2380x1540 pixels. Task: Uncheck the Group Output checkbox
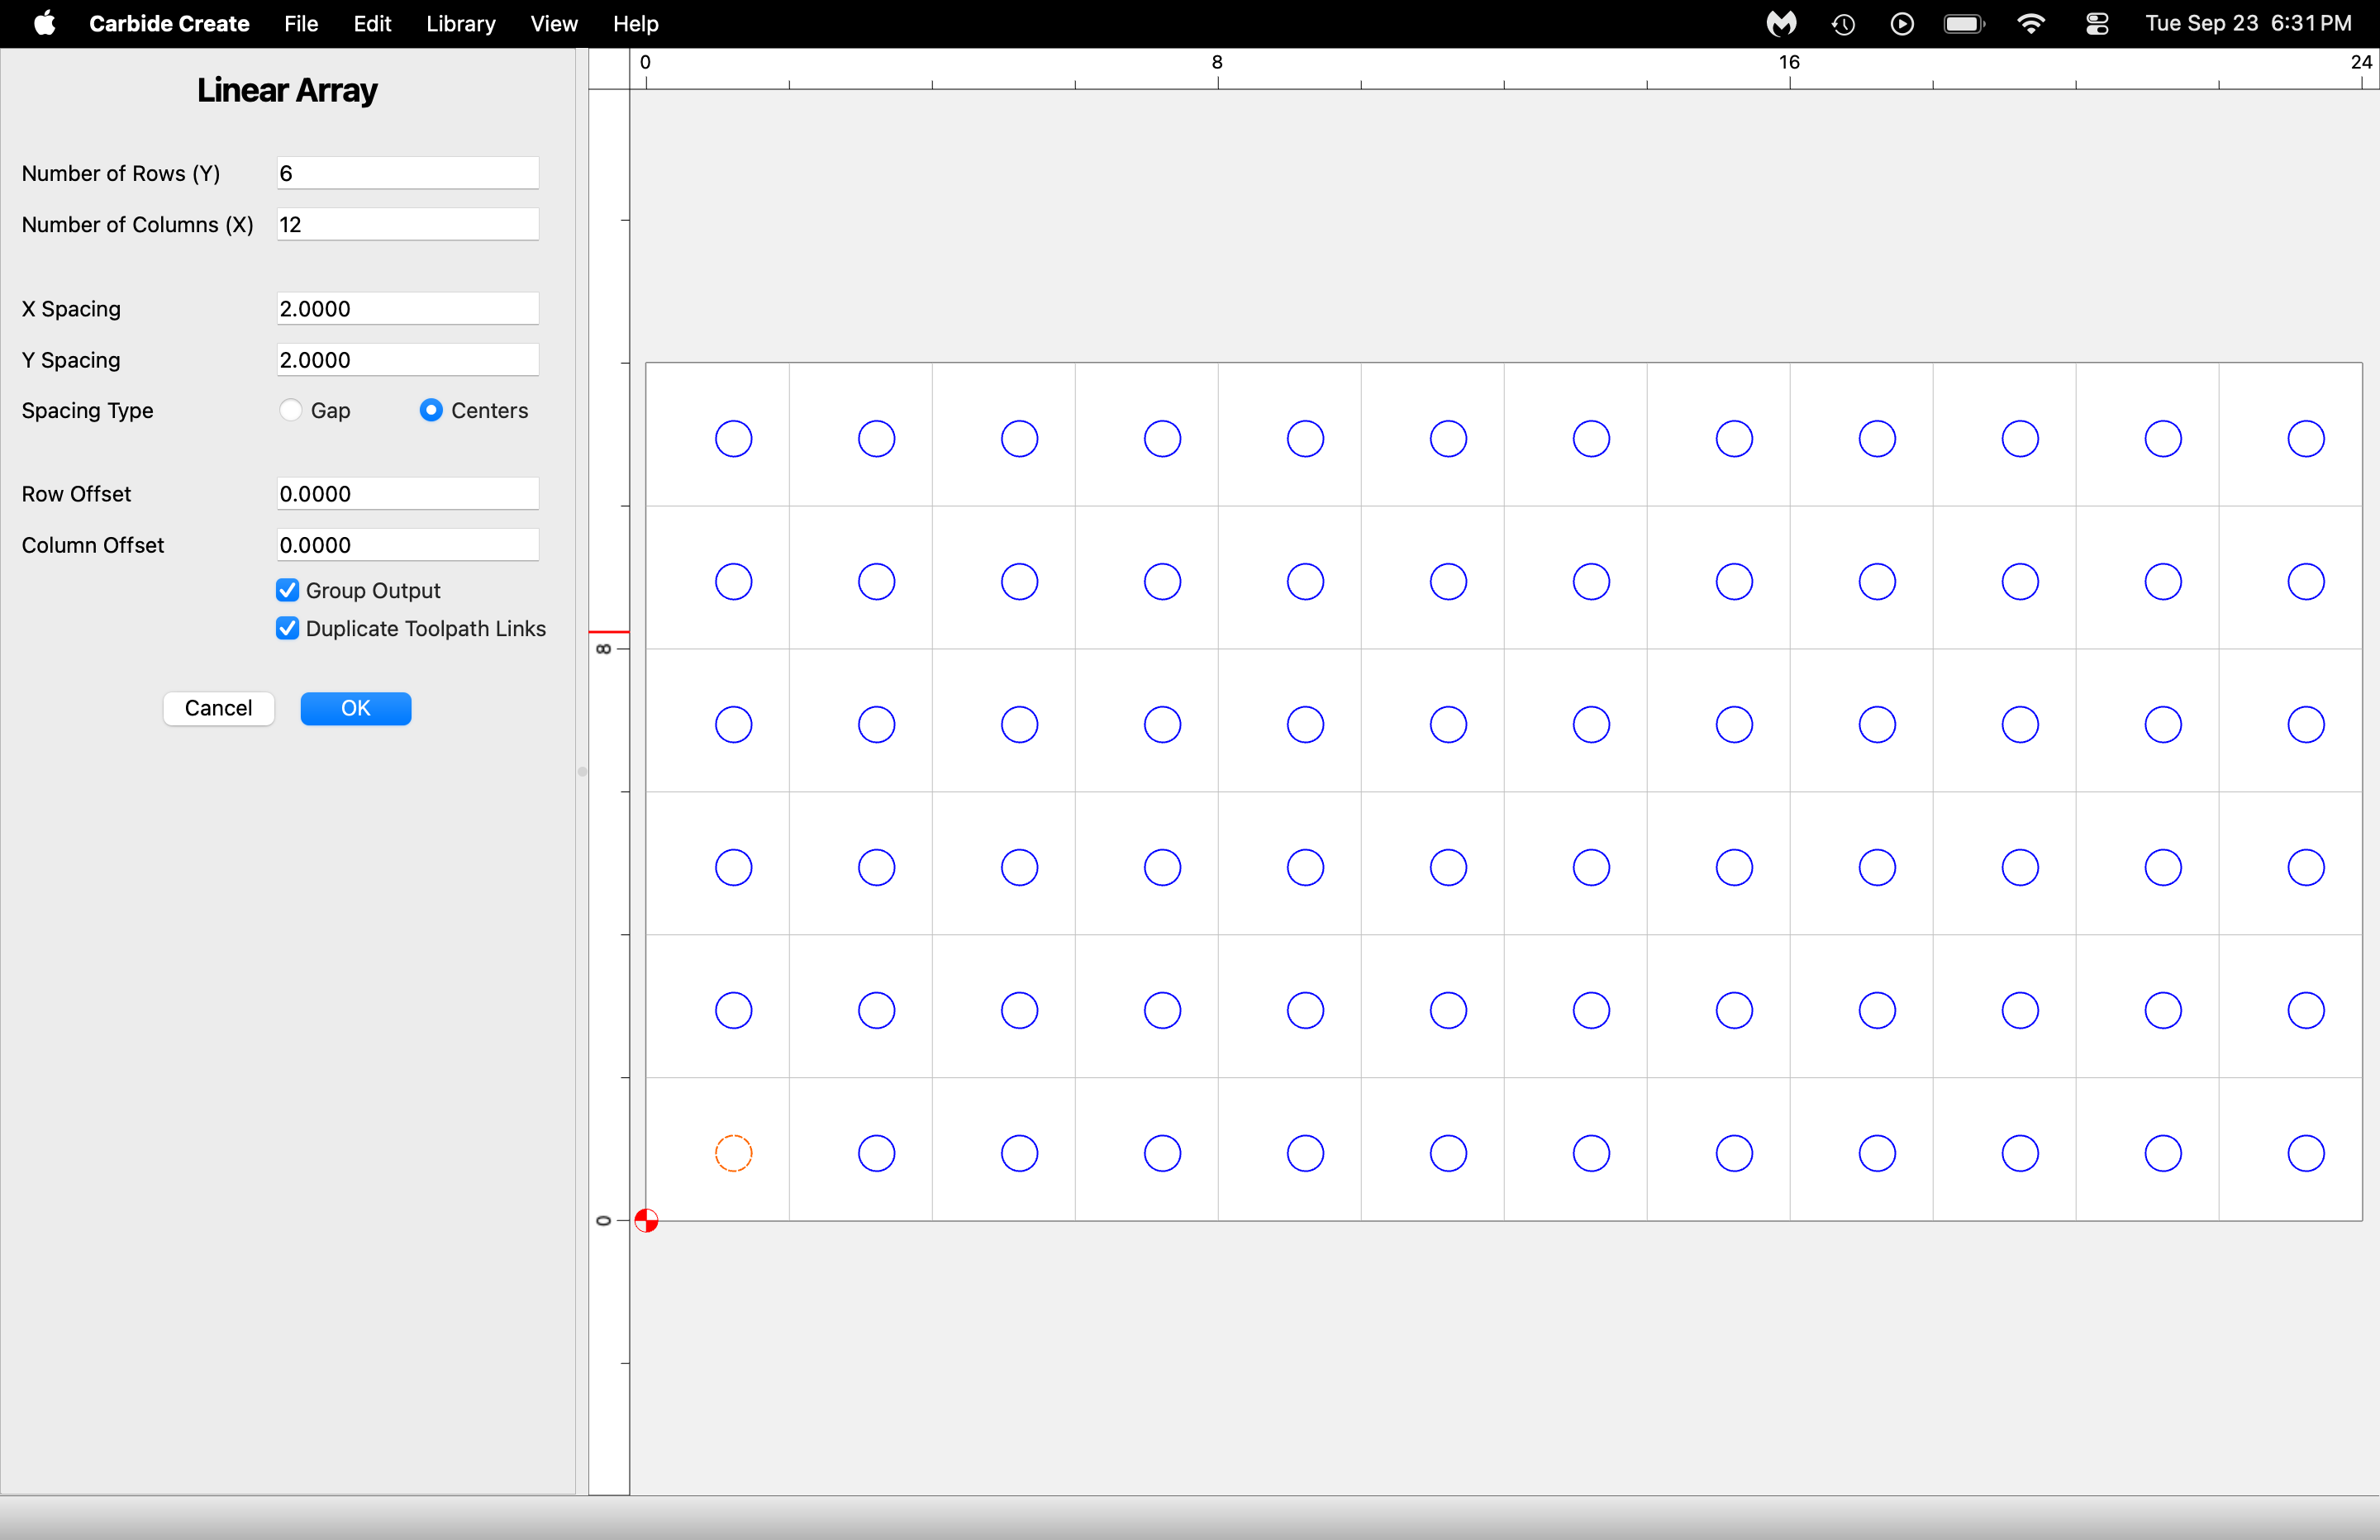click(x=288, y=590)
